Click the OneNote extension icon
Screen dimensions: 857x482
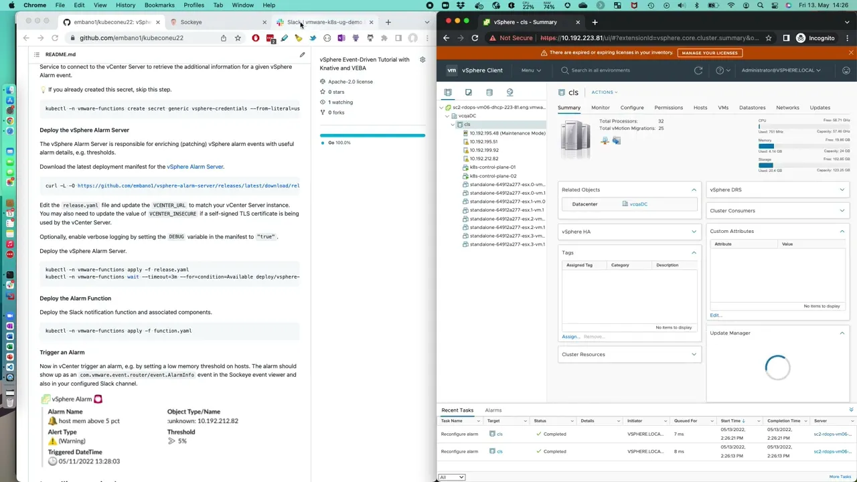pyautogui.click(x=341, y=38)
